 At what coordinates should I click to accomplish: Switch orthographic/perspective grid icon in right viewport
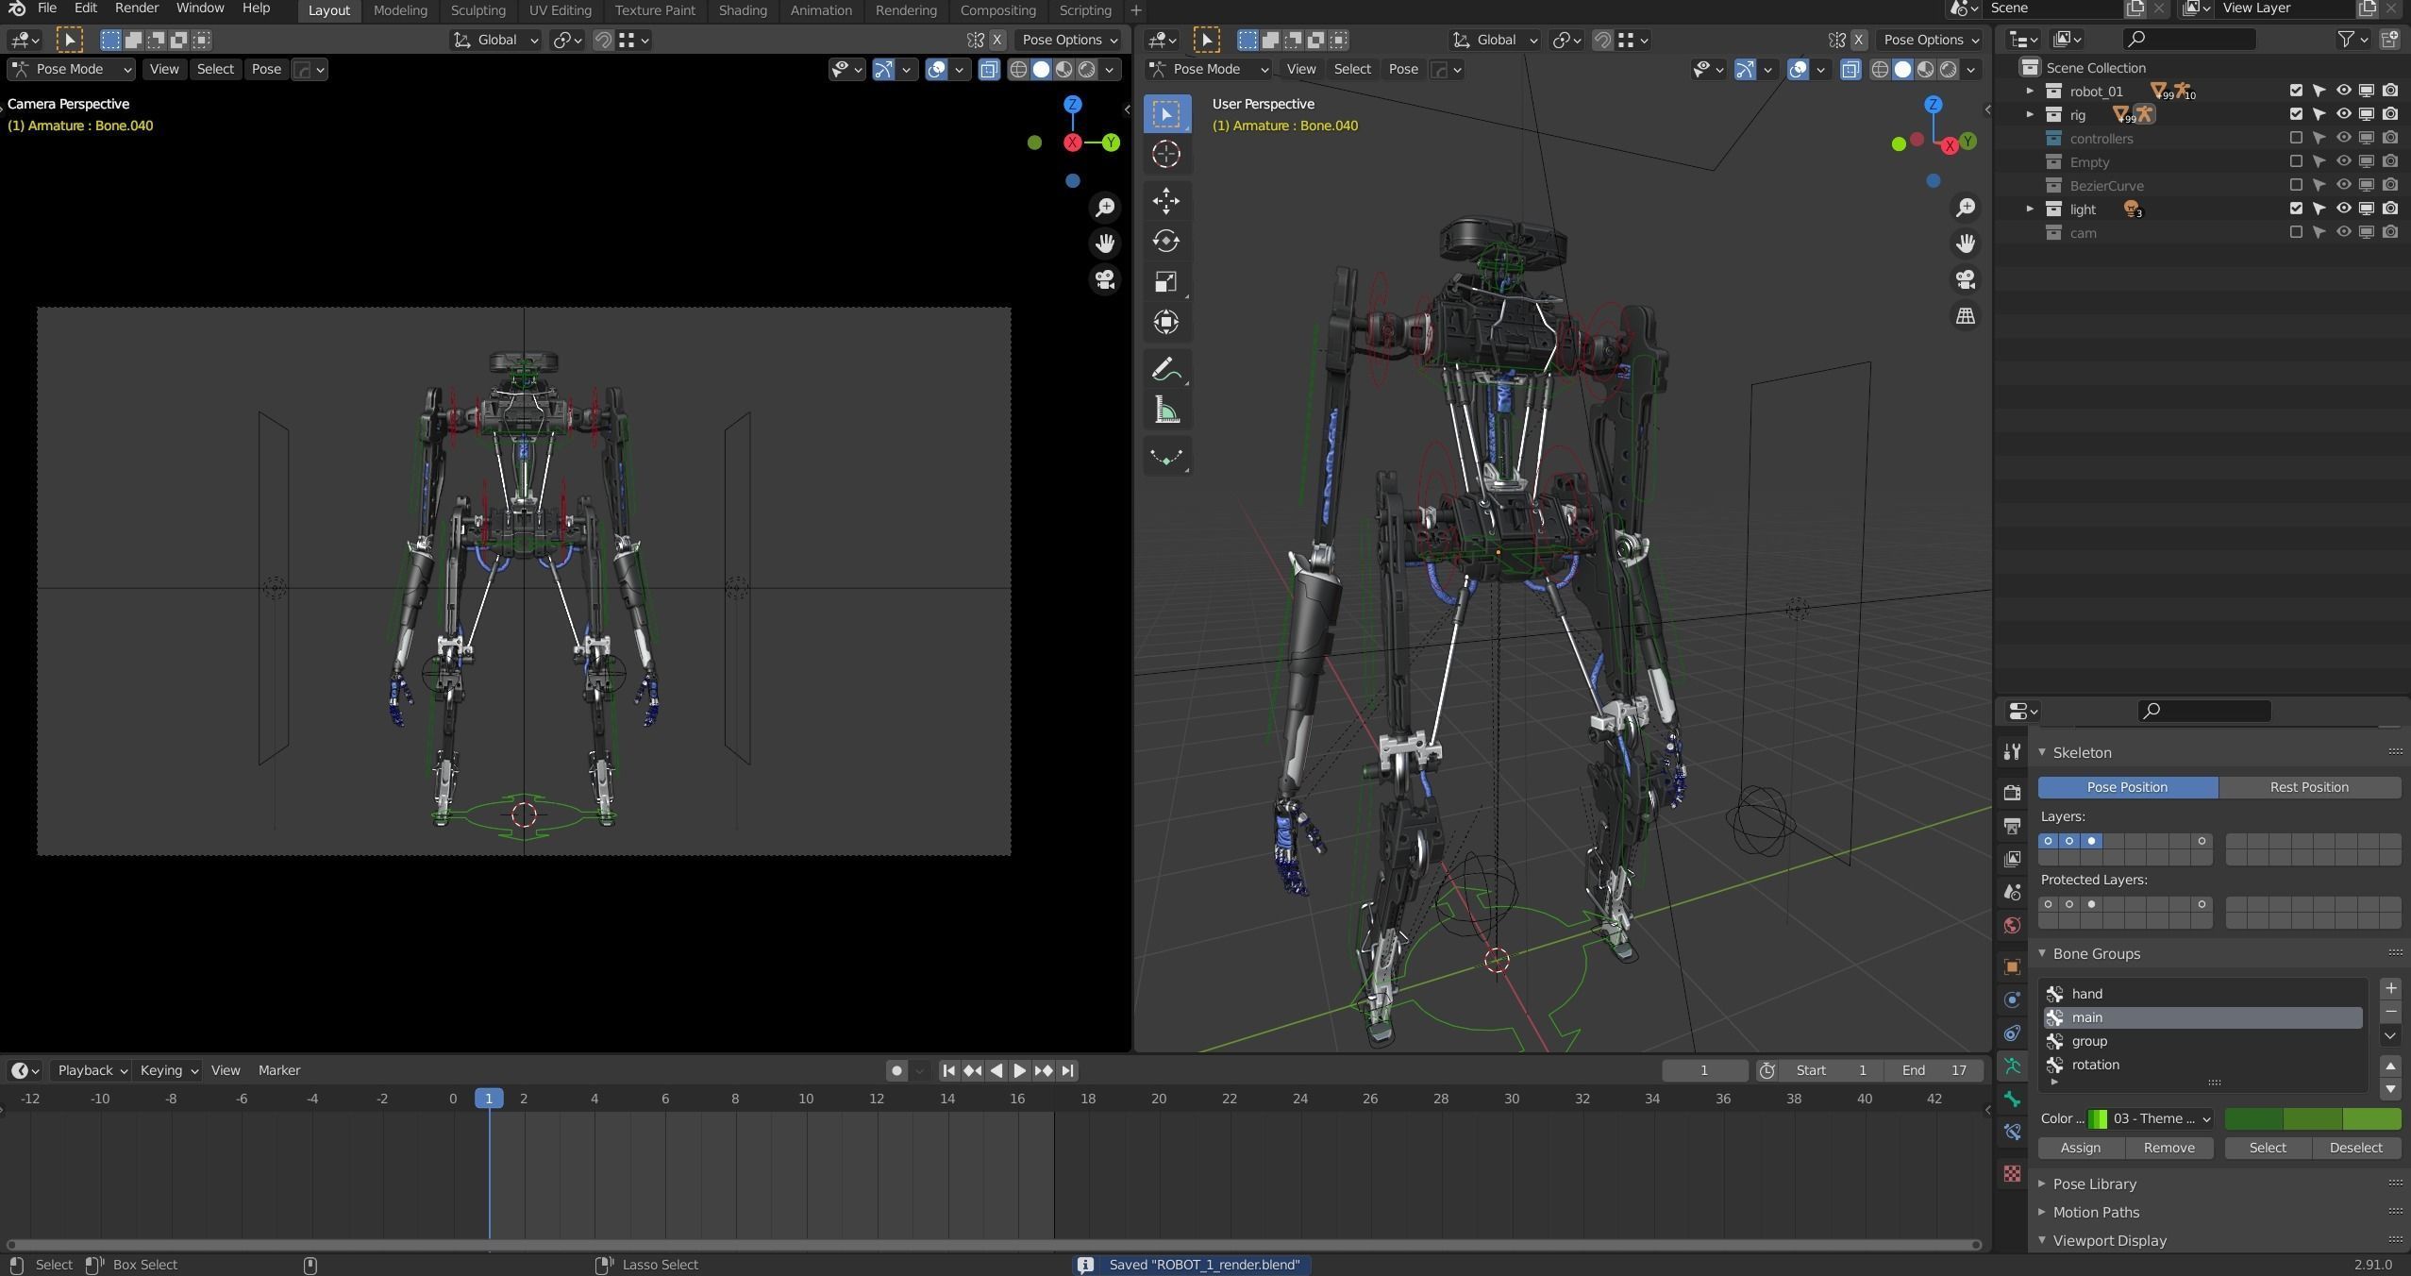point(1966,316)
